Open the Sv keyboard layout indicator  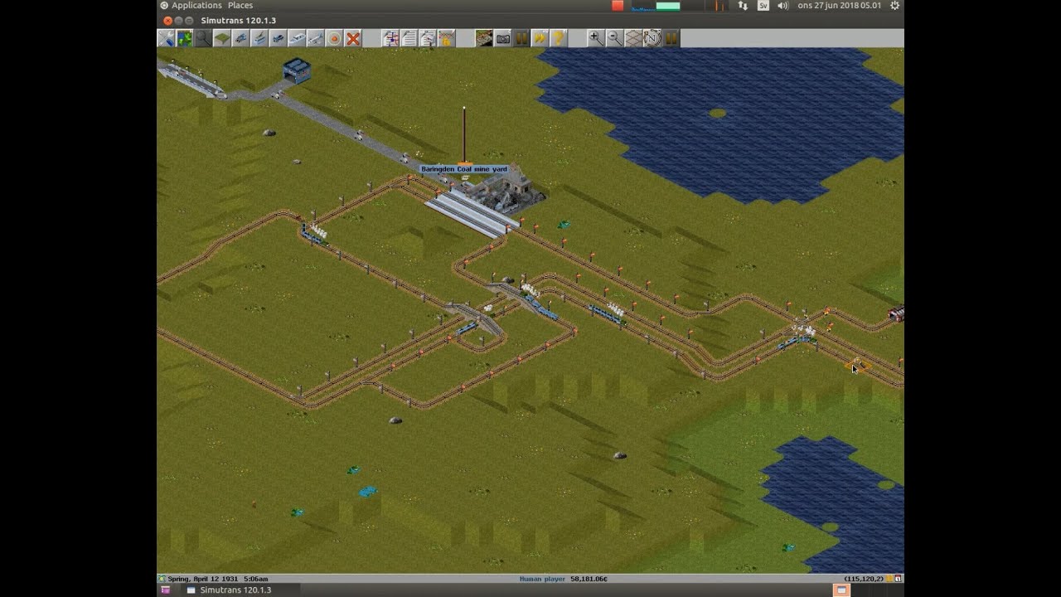point(763,6)
